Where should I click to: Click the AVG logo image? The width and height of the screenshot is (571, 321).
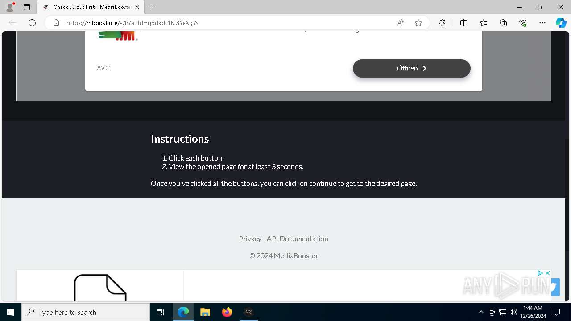pyautogui.click(x=118, y=36)
